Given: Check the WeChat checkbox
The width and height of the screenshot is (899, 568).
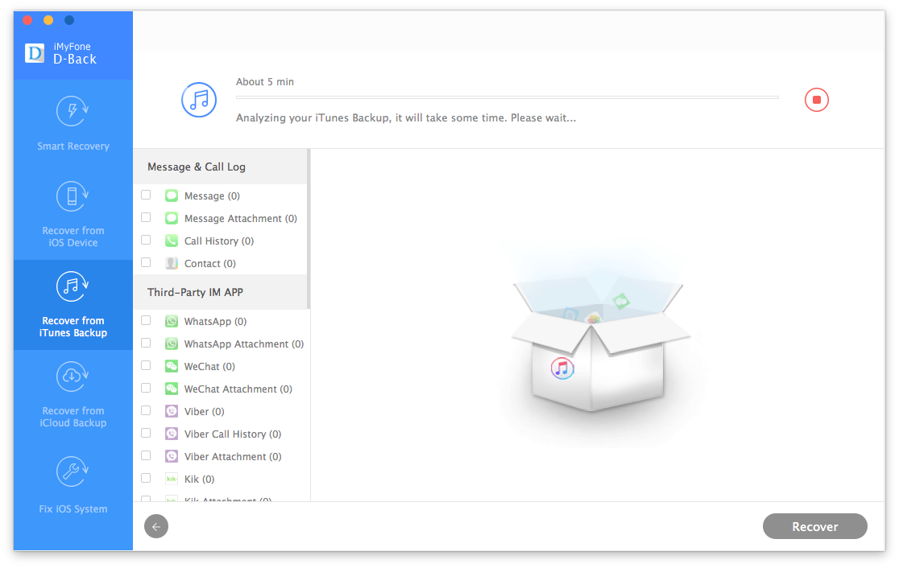Looking at the screenshot, I should tap(146, 365).
